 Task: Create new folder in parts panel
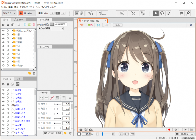click(x=30, y=73)
